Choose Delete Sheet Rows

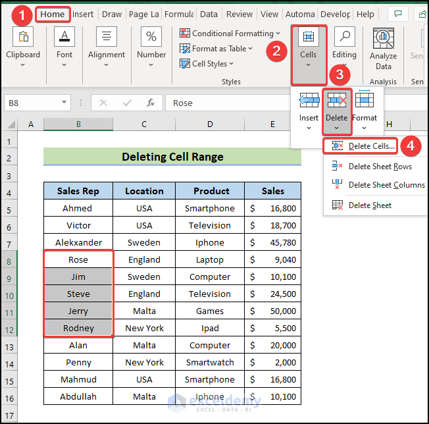pos(375,167)
